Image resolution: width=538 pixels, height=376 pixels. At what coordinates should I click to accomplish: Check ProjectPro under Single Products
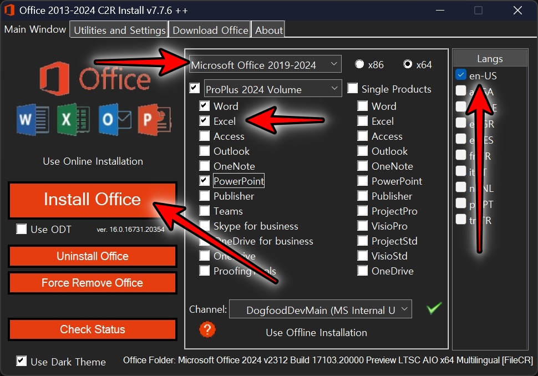(363, 210)
